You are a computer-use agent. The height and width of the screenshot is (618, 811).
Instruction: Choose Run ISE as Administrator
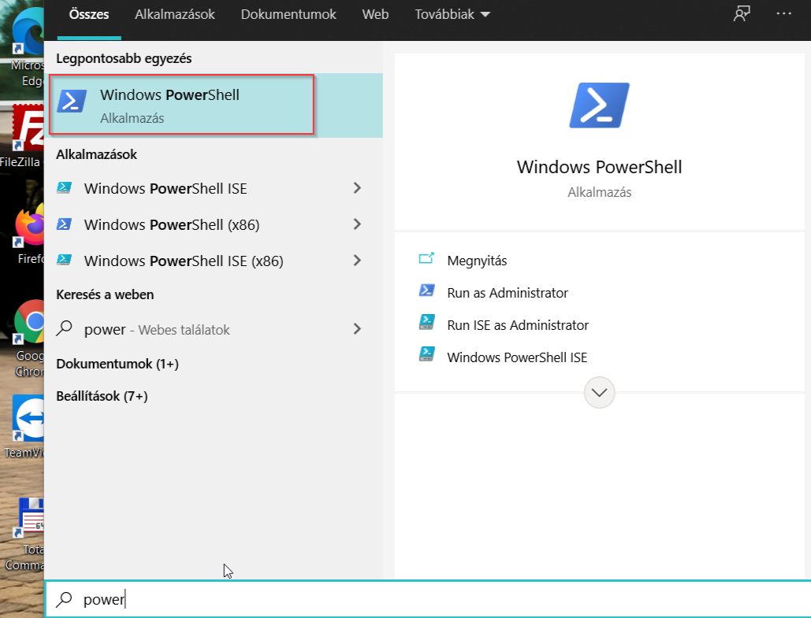(518, 325)
